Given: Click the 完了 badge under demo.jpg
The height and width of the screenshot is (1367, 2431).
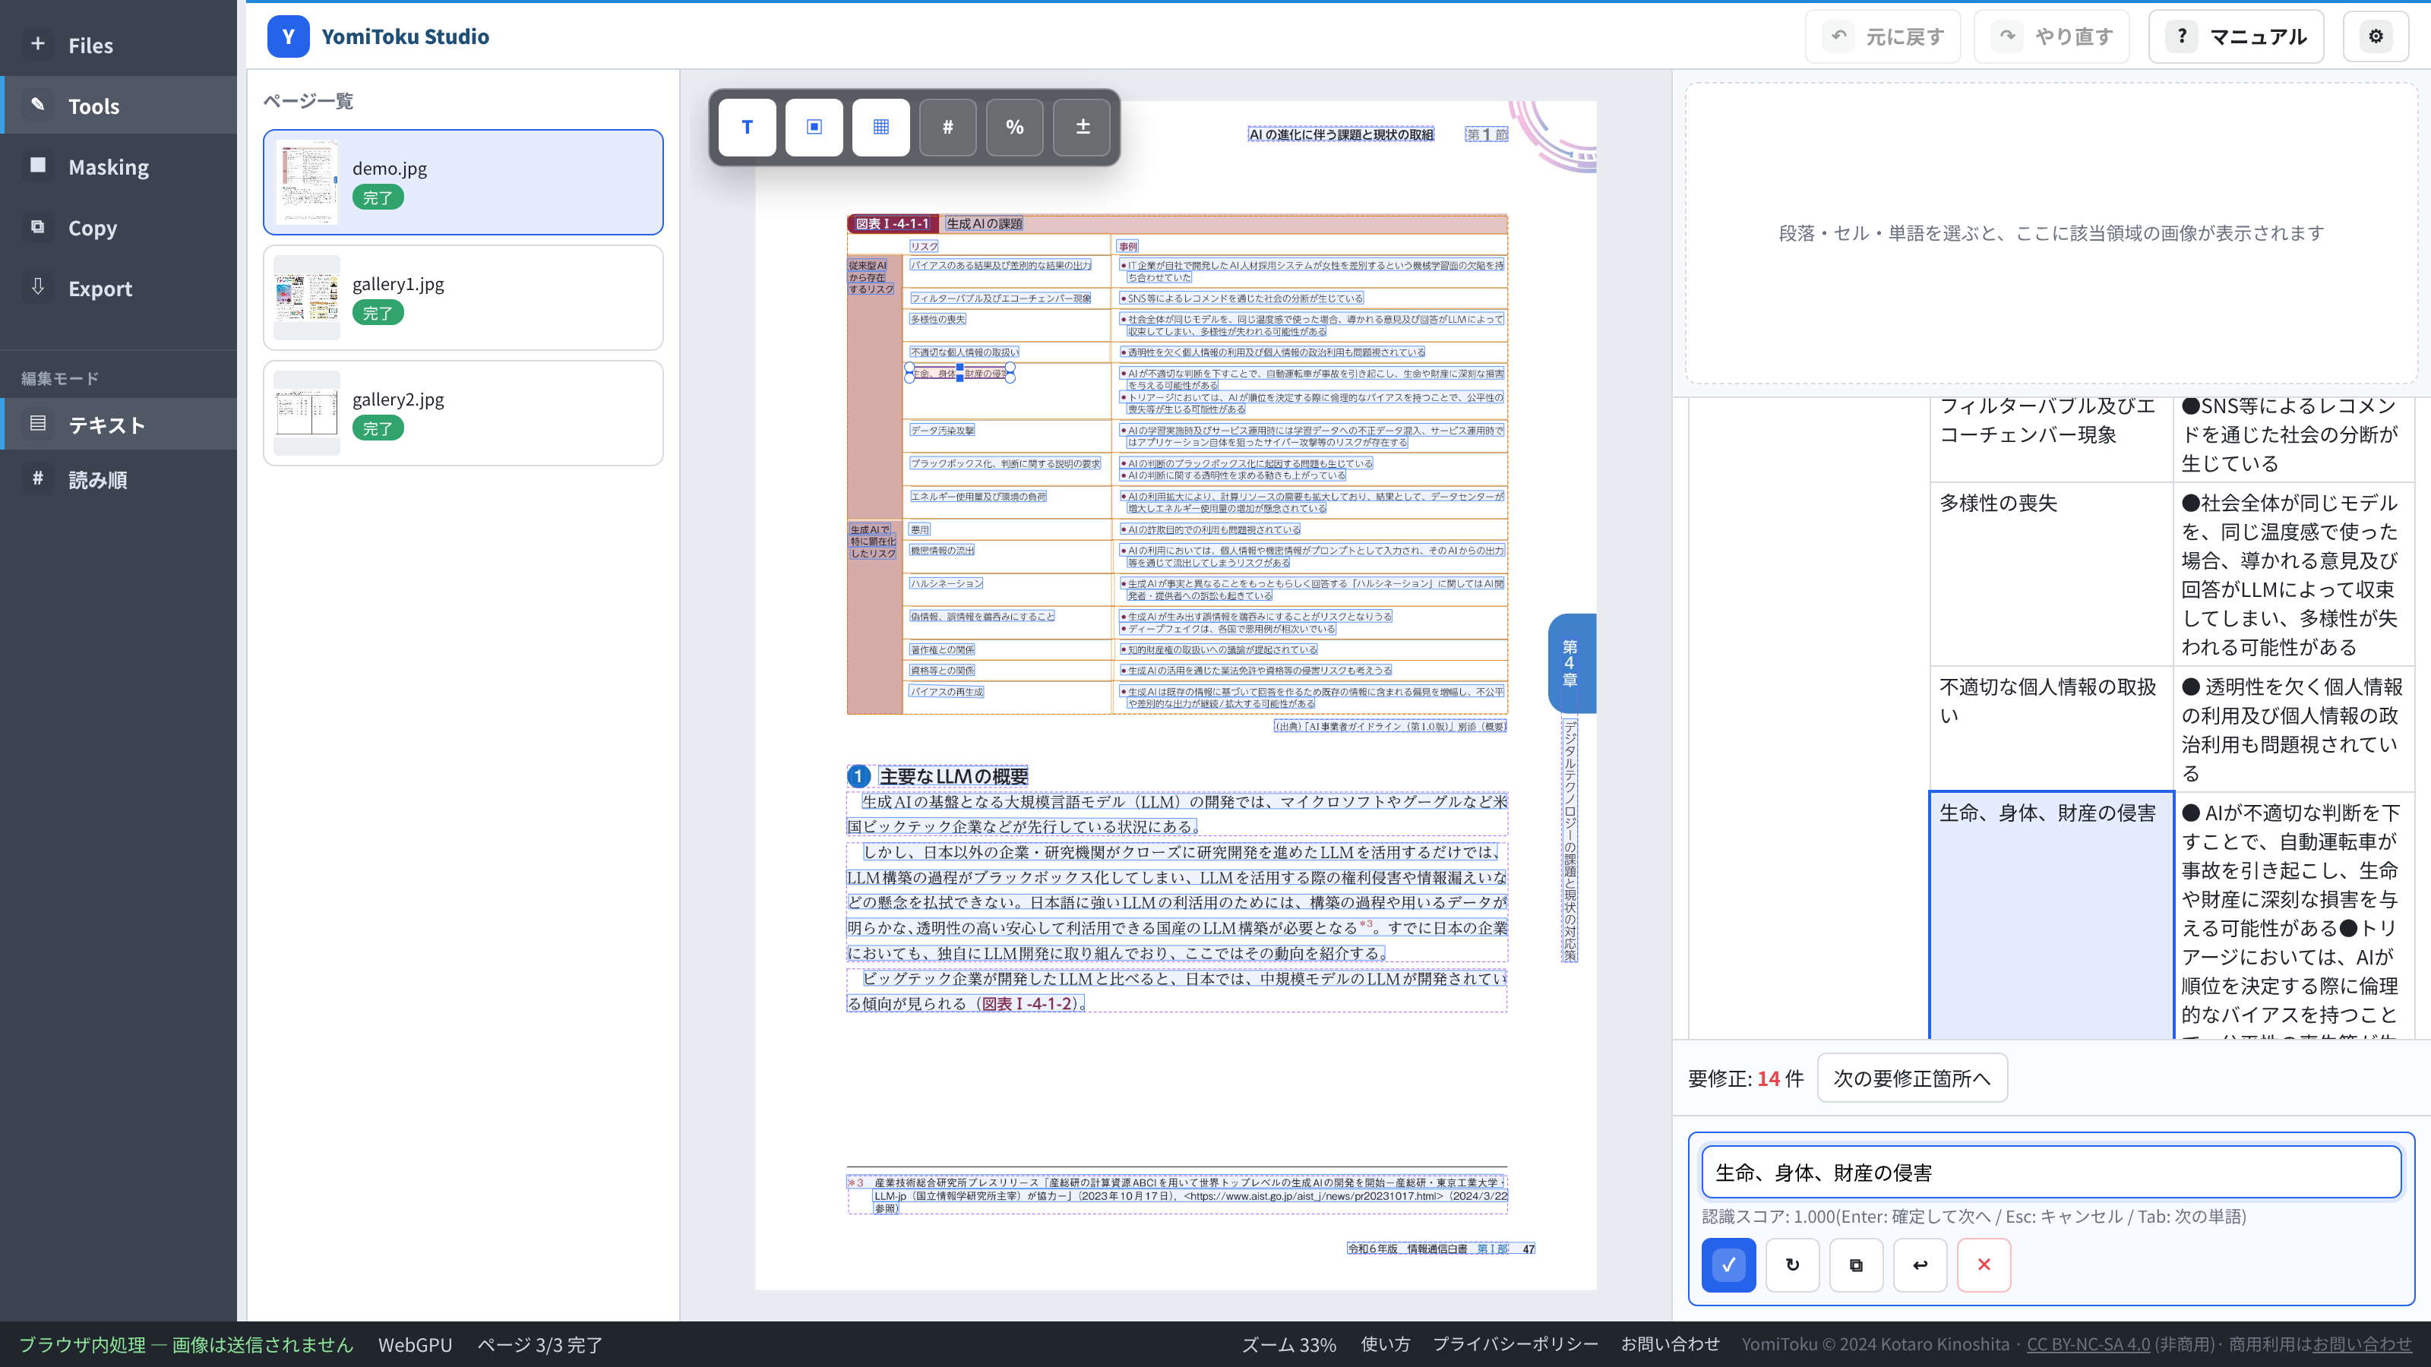Looking at the screenshot, I should point(378,197).
